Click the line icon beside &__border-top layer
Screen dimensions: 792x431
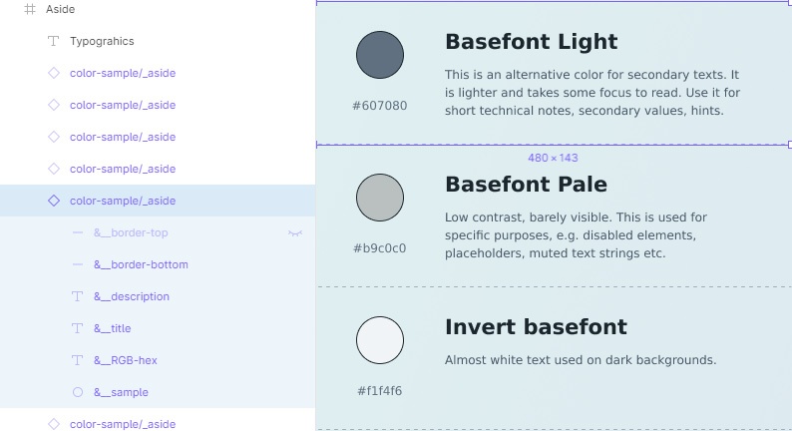click(78, 232)
